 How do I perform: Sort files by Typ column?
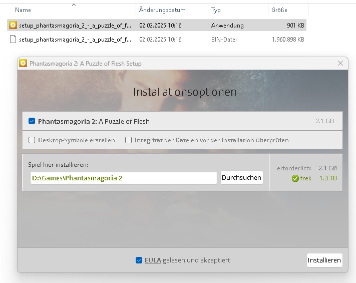(216, 10)
